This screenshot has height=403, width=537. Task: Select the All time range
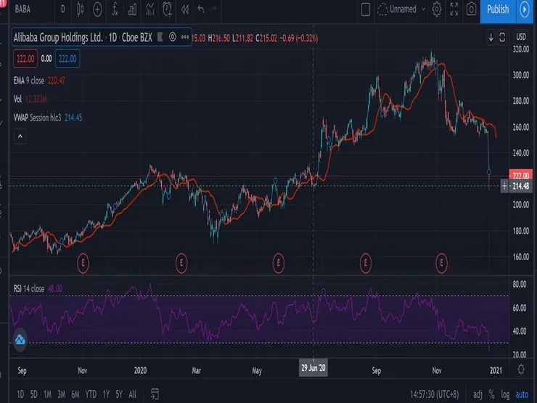point(133,394)
